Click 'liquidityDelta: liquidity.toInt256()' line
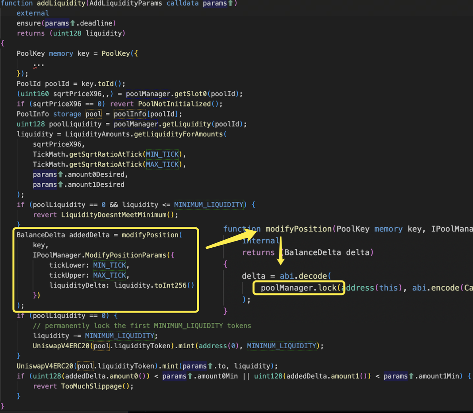 [122, 285]
